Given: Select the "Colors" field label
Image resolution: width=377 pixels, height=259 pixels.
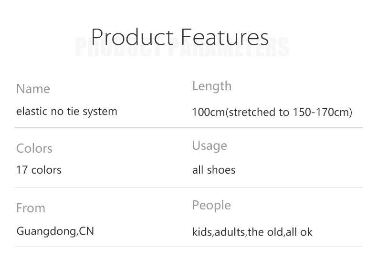Looking at the screenshot, I should point(34,148).
